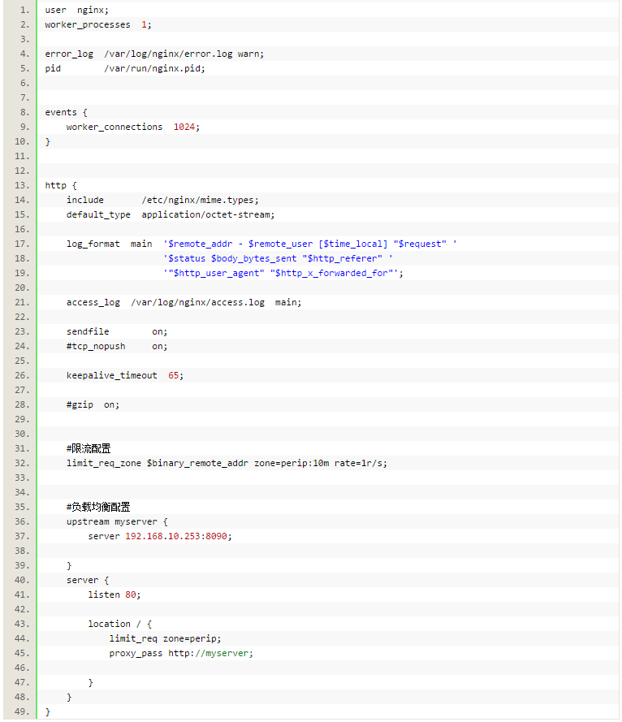This screenshot has height=722, width=622.
Task: Click the 'upstream myserver {' line
Action: point(117,521)
